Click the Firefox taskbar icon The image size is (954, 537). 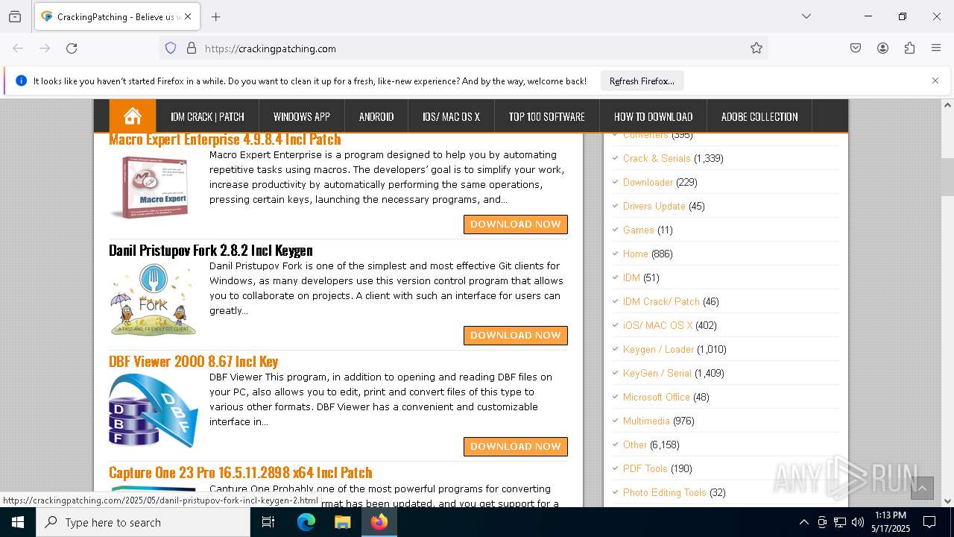[x=379, y=522]
